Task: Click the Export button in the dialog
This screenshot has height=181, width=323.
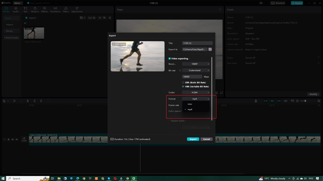Action: click(193, 139)
